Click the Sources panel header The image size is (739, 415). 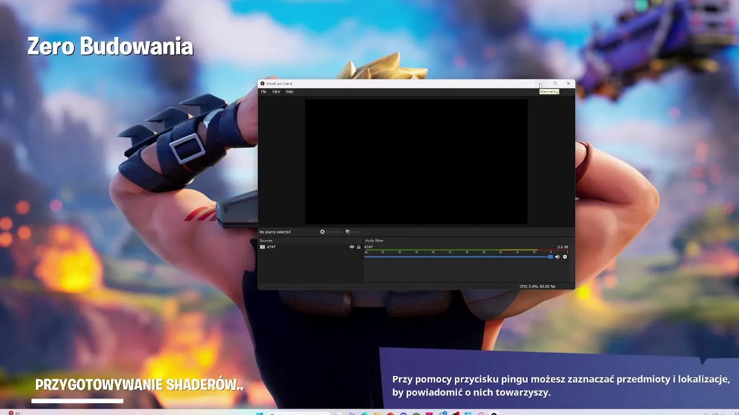click(x=266, y=240)
